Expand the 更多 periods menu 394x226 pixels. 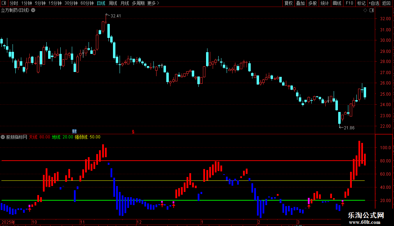[x=153, y=3]
